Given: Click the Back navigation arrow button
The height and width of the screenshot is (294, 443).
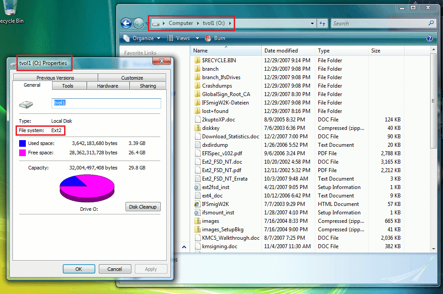Looking at the screenshot, I should [126, 23].
